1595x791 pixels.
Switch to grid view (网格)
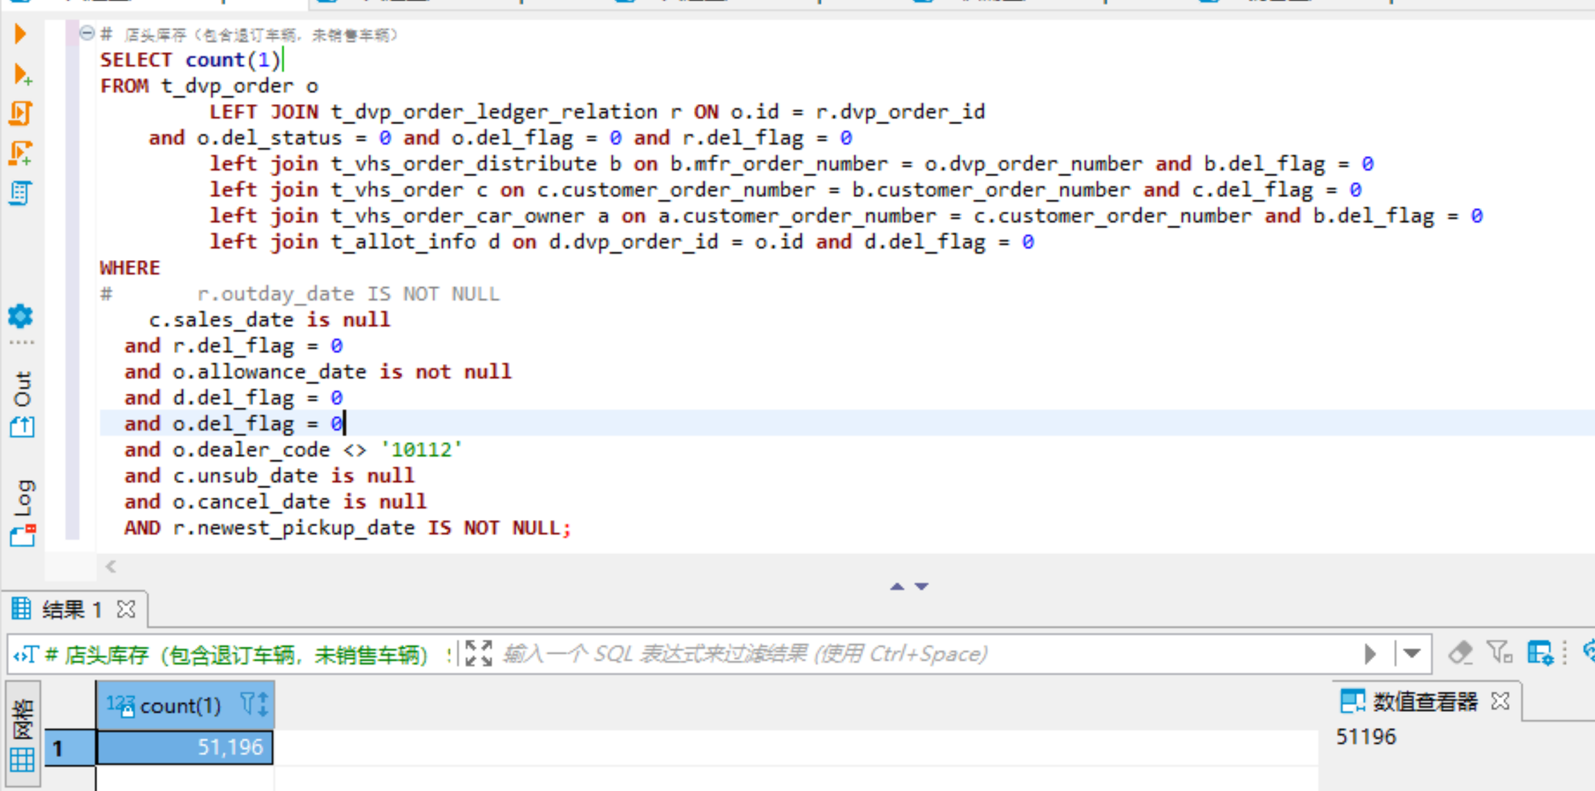(22, 735)
